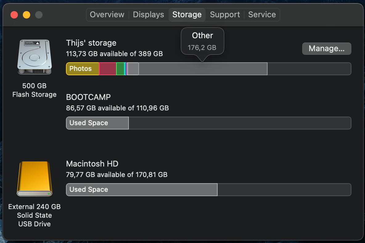Click the Other 176,2 GB tooltip

point(202,41)
